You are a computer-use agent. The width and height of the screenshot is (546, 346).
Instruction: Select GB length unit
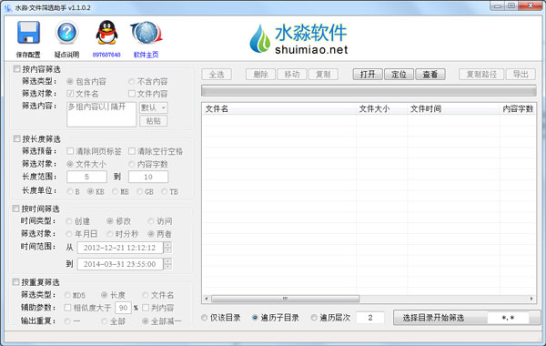[139, 191]
